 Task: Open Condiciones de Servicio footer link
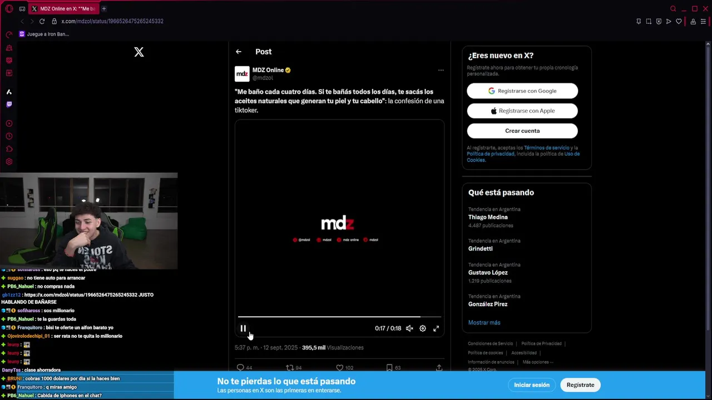[490, 344]
